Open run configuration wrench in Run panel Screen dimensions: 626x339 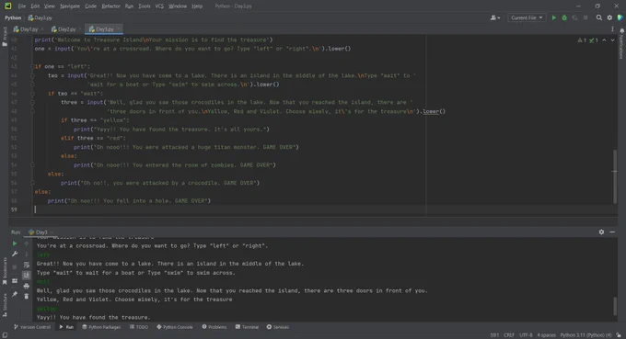click(x=15, y=254)
